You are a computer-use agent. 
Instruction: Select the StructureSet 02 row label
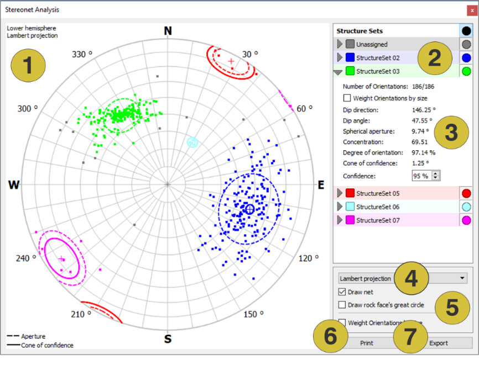coord(378,57)
